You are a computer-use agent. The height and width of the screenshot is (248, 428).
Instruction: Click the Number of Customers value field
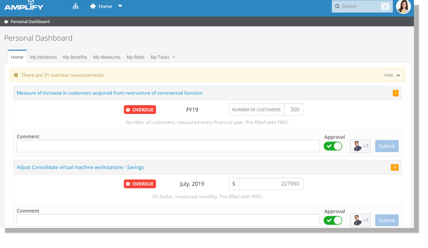click(293, 110)
